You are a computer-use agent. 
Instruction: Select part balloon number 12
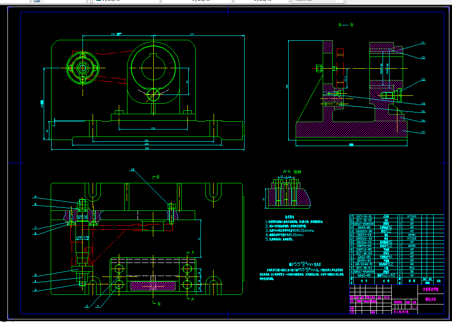click(423, 57)
